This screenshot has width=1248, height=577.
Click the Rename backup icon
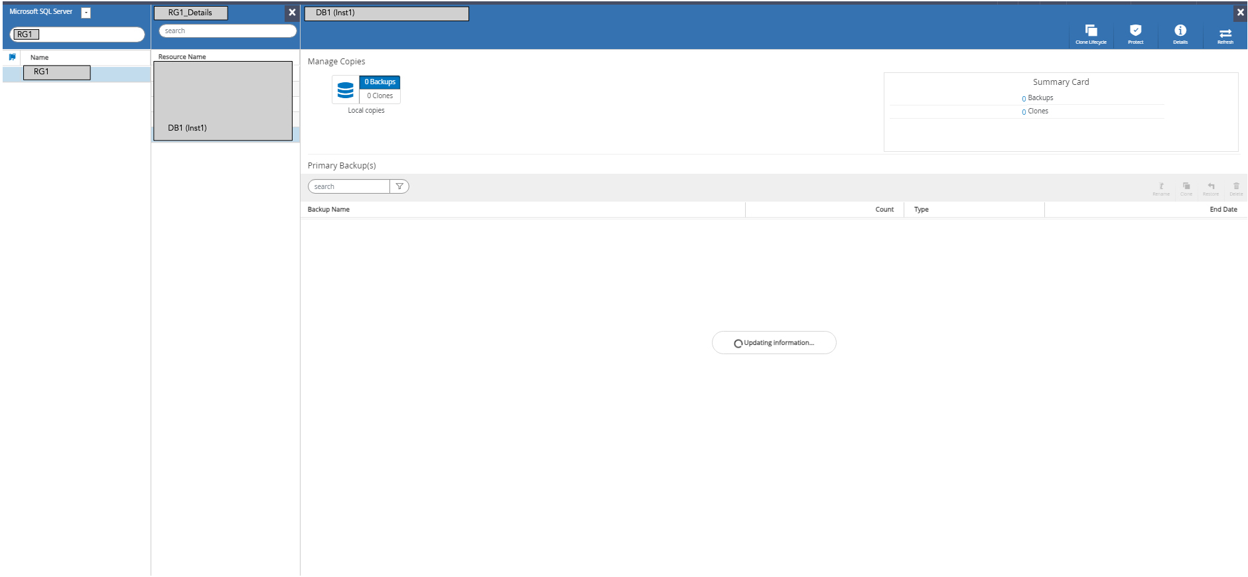tap(1161, 188)
